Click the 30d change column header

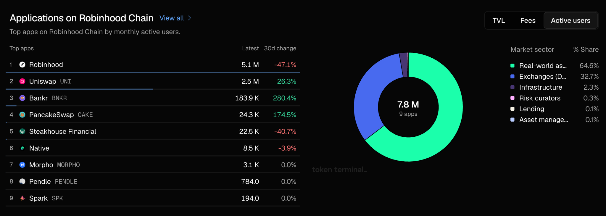[x=280, y=48]
